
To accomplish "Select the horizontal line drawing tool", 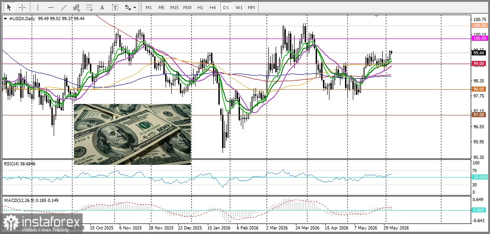I will coord(51,7).
